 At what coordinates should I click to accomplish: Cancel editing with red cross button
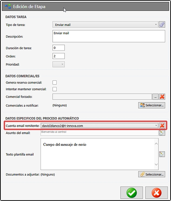(156, 193)
